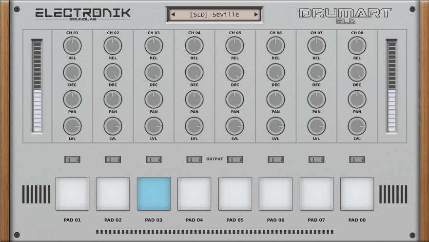Click the CH 07 LVL knob
Viewport: 429px width, 242px height.
pyautogui.click(x=316, y=126)
